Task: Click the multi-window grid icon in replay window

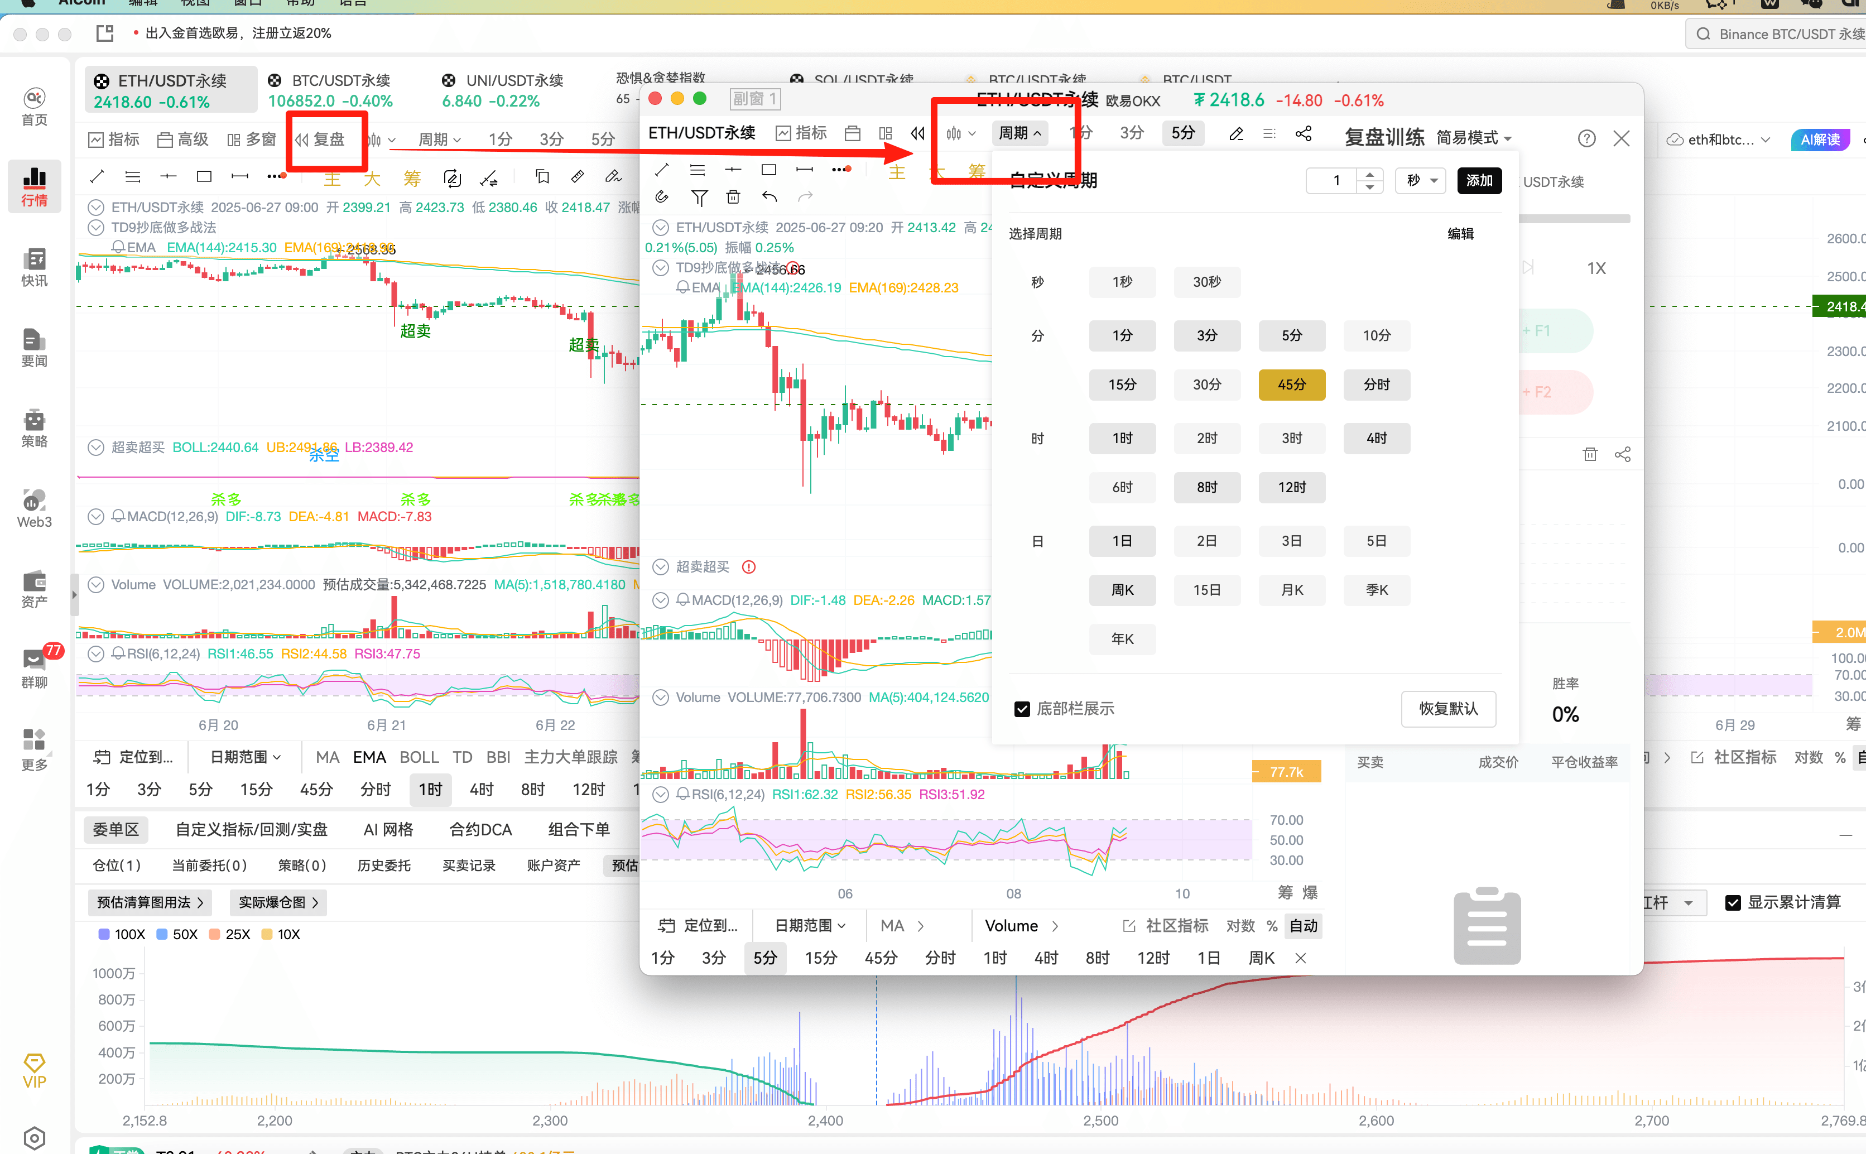Action: tap(886, 133)
